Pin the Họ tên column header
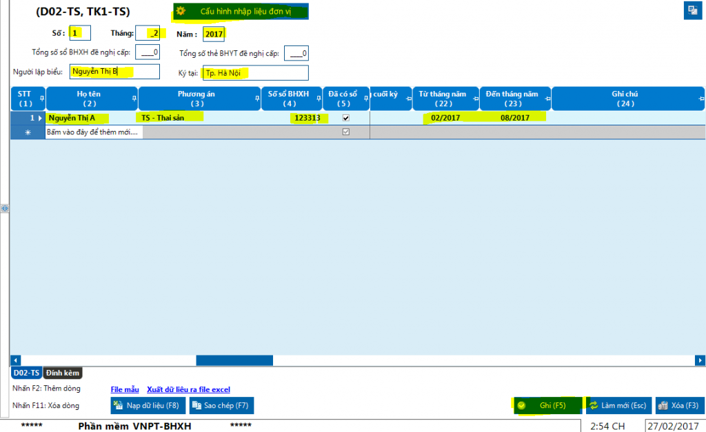The width and height of the screenshot is (706, 432). pyautogui.click(x=133, y=99)
